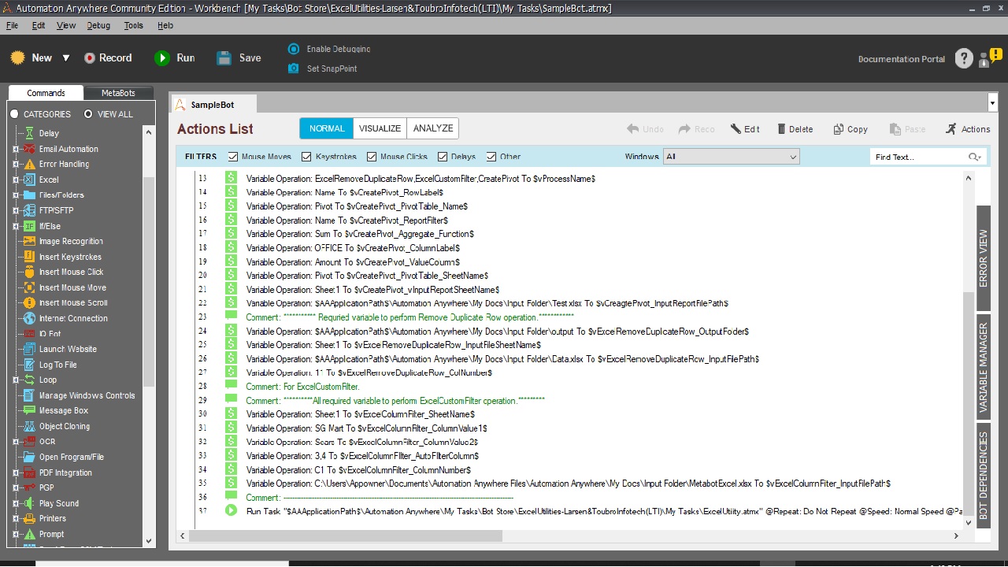Expand the Excel commands node

[x=16, y=180]
